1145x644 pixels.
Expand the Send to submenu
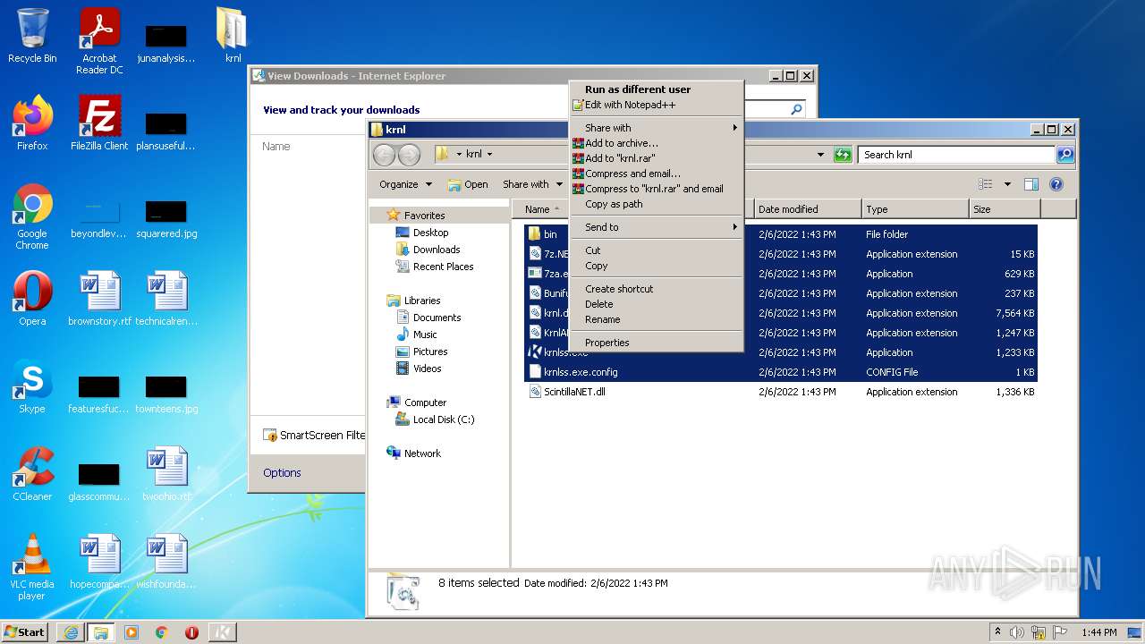(x=656, y=227)
